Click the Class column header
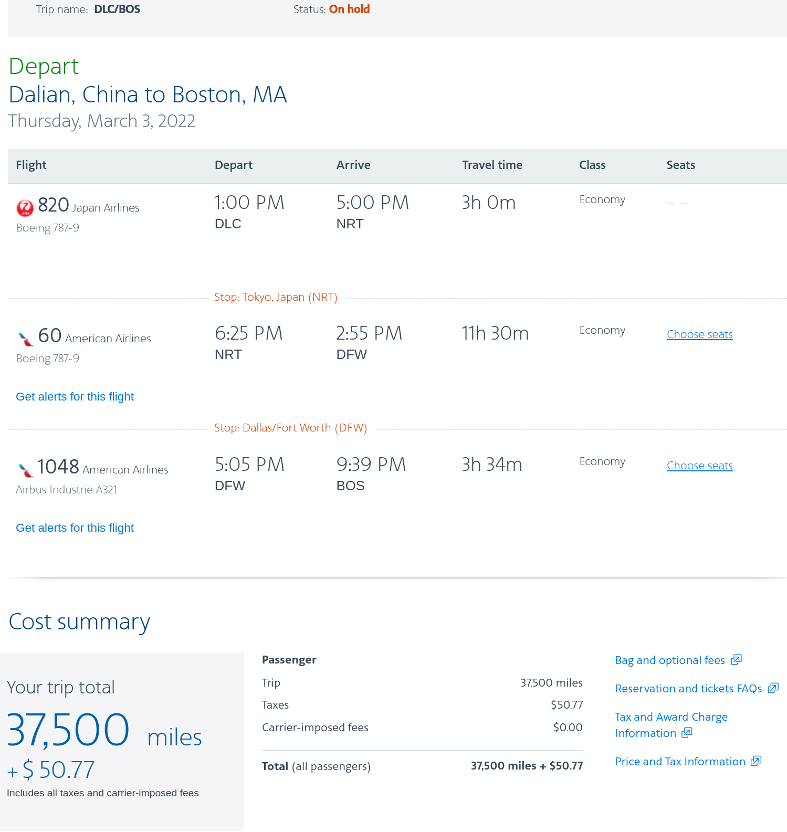This screenshot has height=832, width=787. [x=592, y=165]
